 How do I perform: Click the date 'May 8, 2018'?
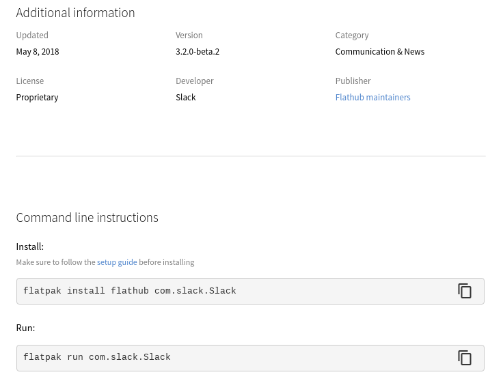tap(38, 52)
